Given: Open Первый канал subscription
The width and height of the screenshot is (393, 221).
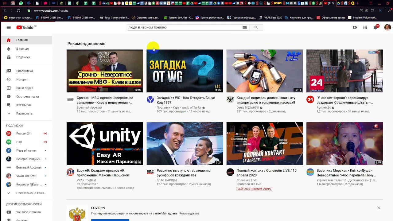Looking at the screenshot, I should (26, 150).
